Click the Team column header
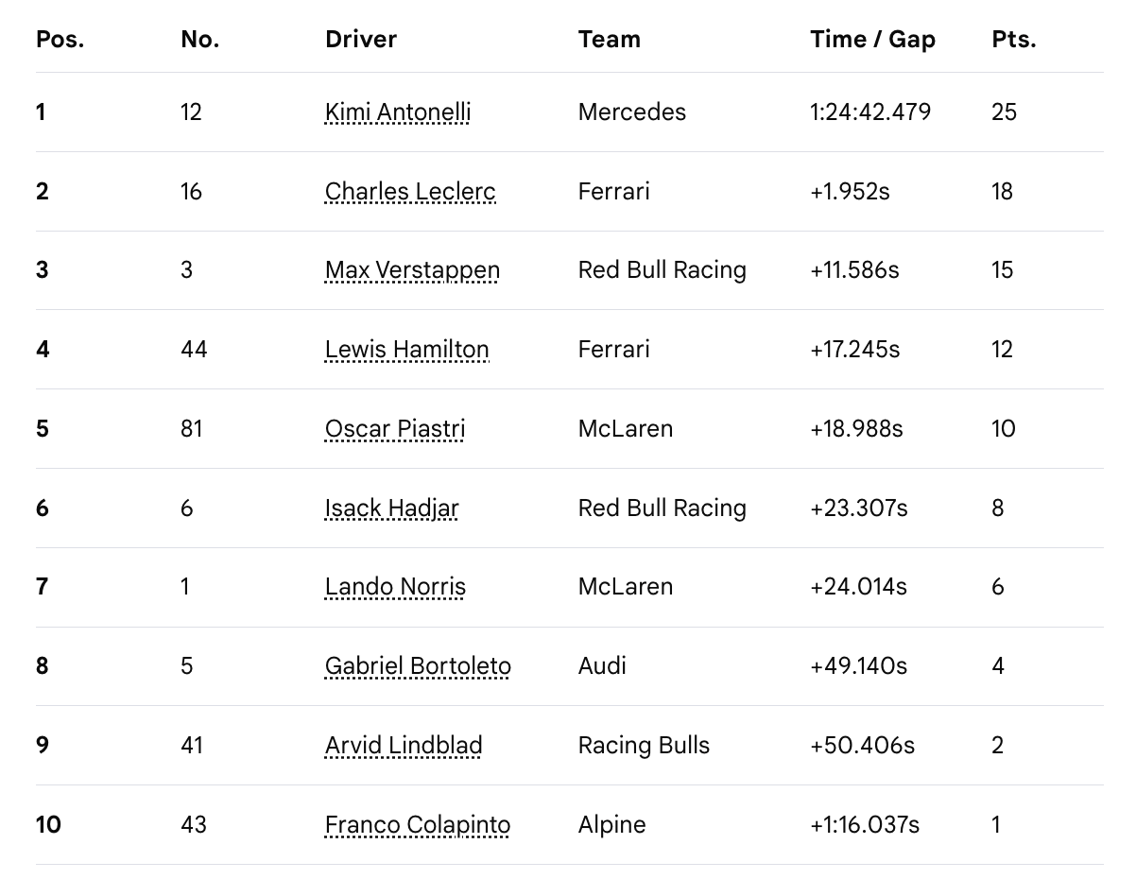Viewport: 1136px width, 879px height. tap(610, 40)
